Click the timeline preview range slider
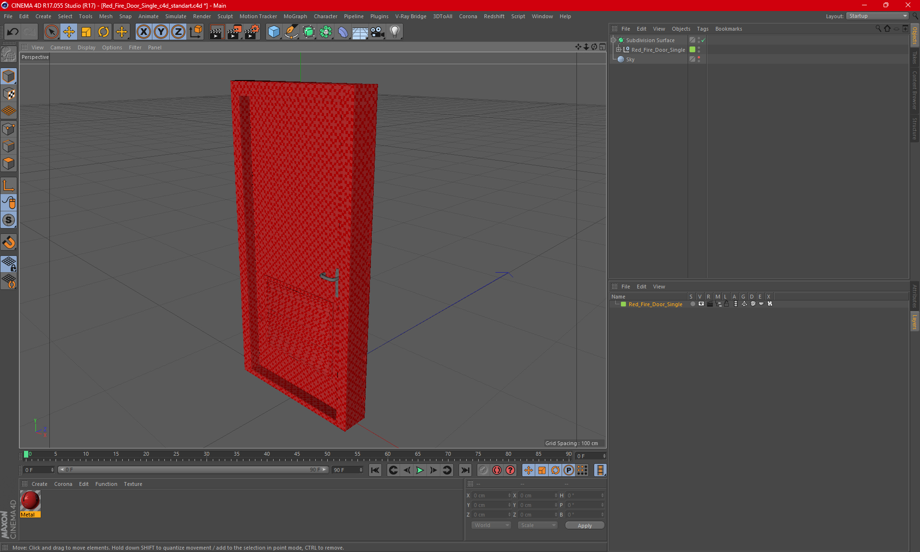 pos(193,470)
